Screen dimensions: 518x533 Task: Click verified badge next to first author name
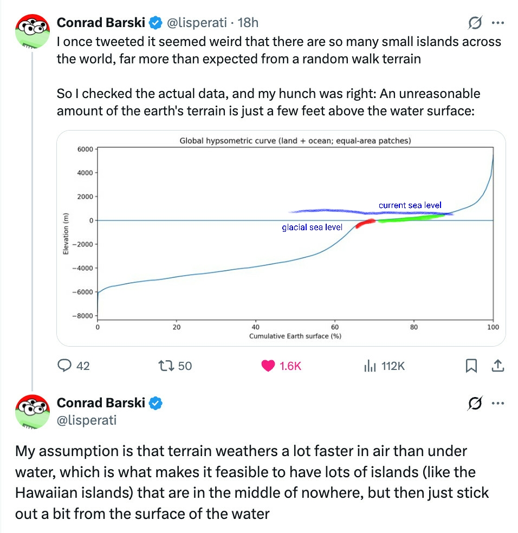point(157,23)
